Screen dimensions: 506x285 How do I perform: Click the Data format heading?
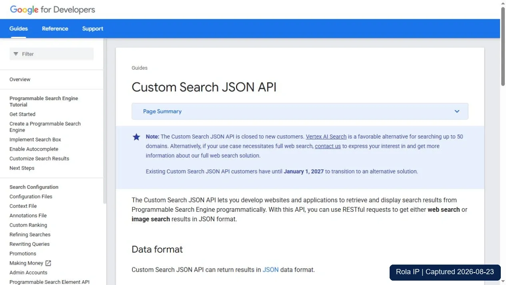point(157,249)
